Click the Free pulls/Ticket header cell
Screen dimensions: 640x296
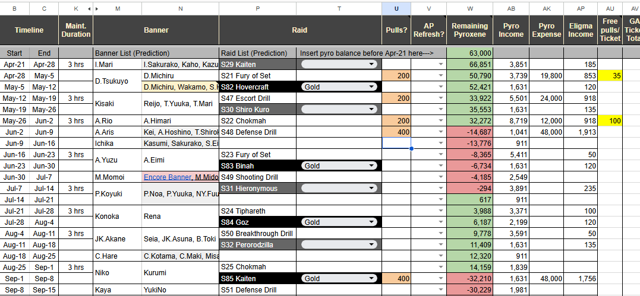point(610,30)
